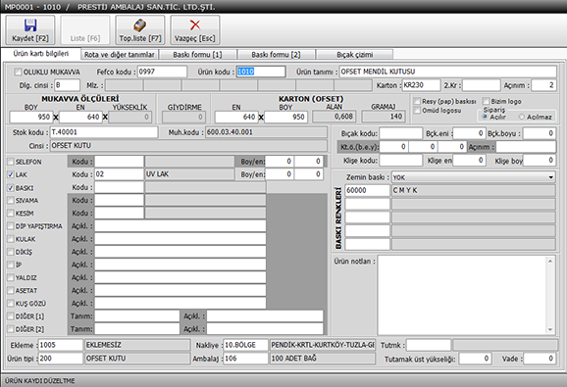Click the Bıçak kodu field
567x387 pixels.
(401, 133)
